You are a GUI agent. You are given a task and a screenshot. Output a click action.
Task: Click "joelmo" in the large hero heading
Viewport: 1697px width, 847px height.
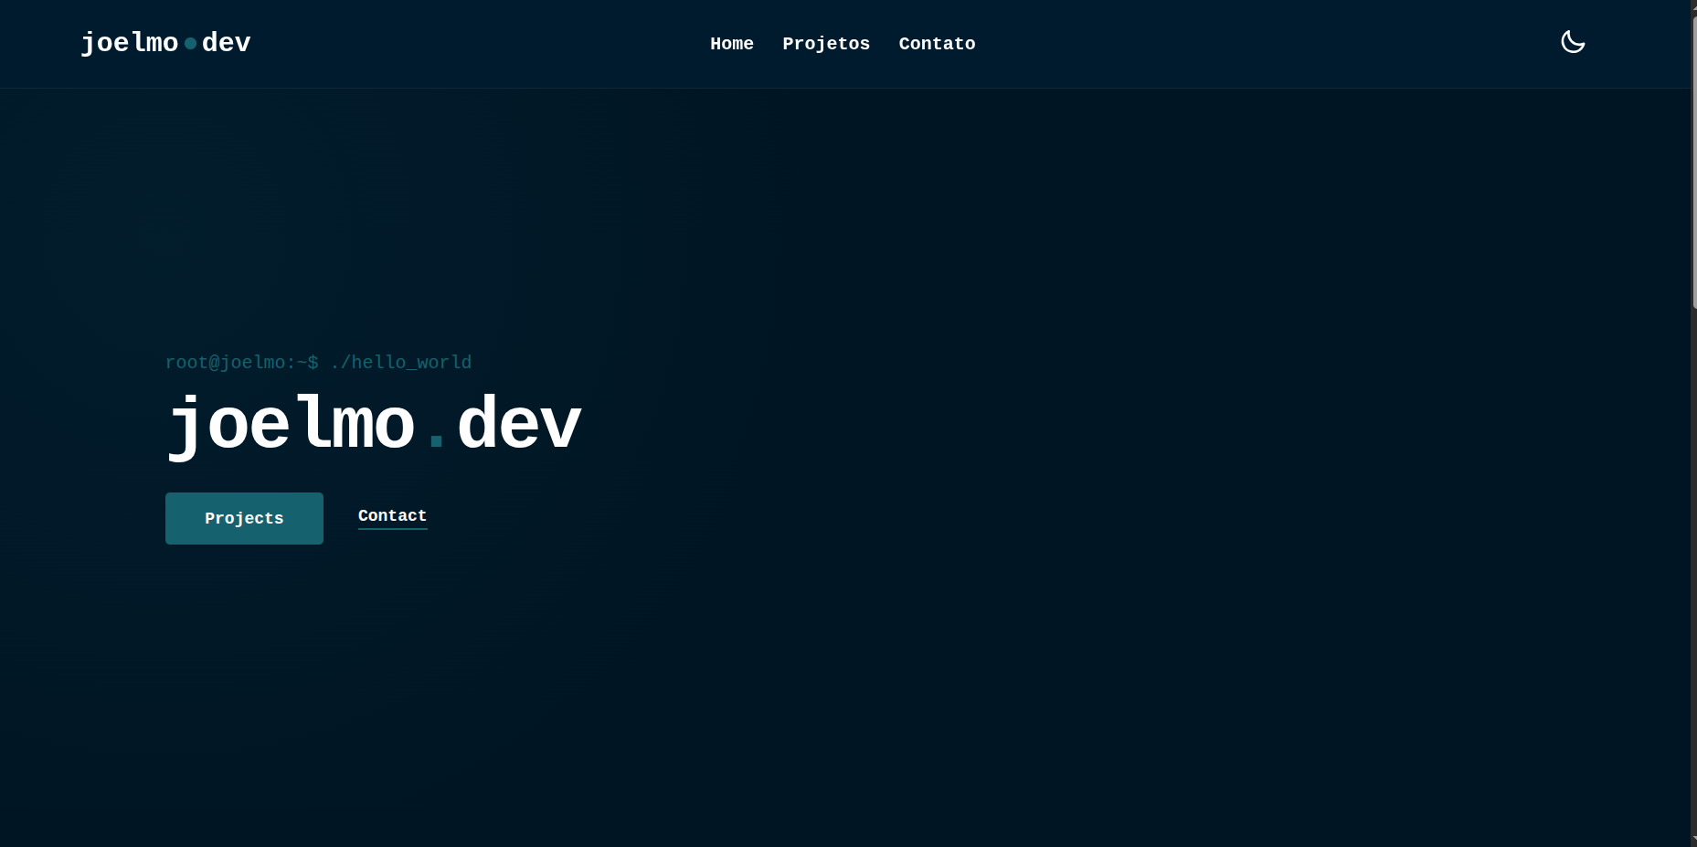click(291, 425)
